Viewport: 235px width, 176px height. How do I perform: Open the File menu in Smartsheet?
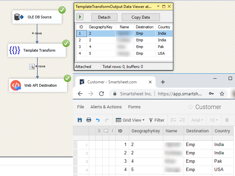pos(81,107)
